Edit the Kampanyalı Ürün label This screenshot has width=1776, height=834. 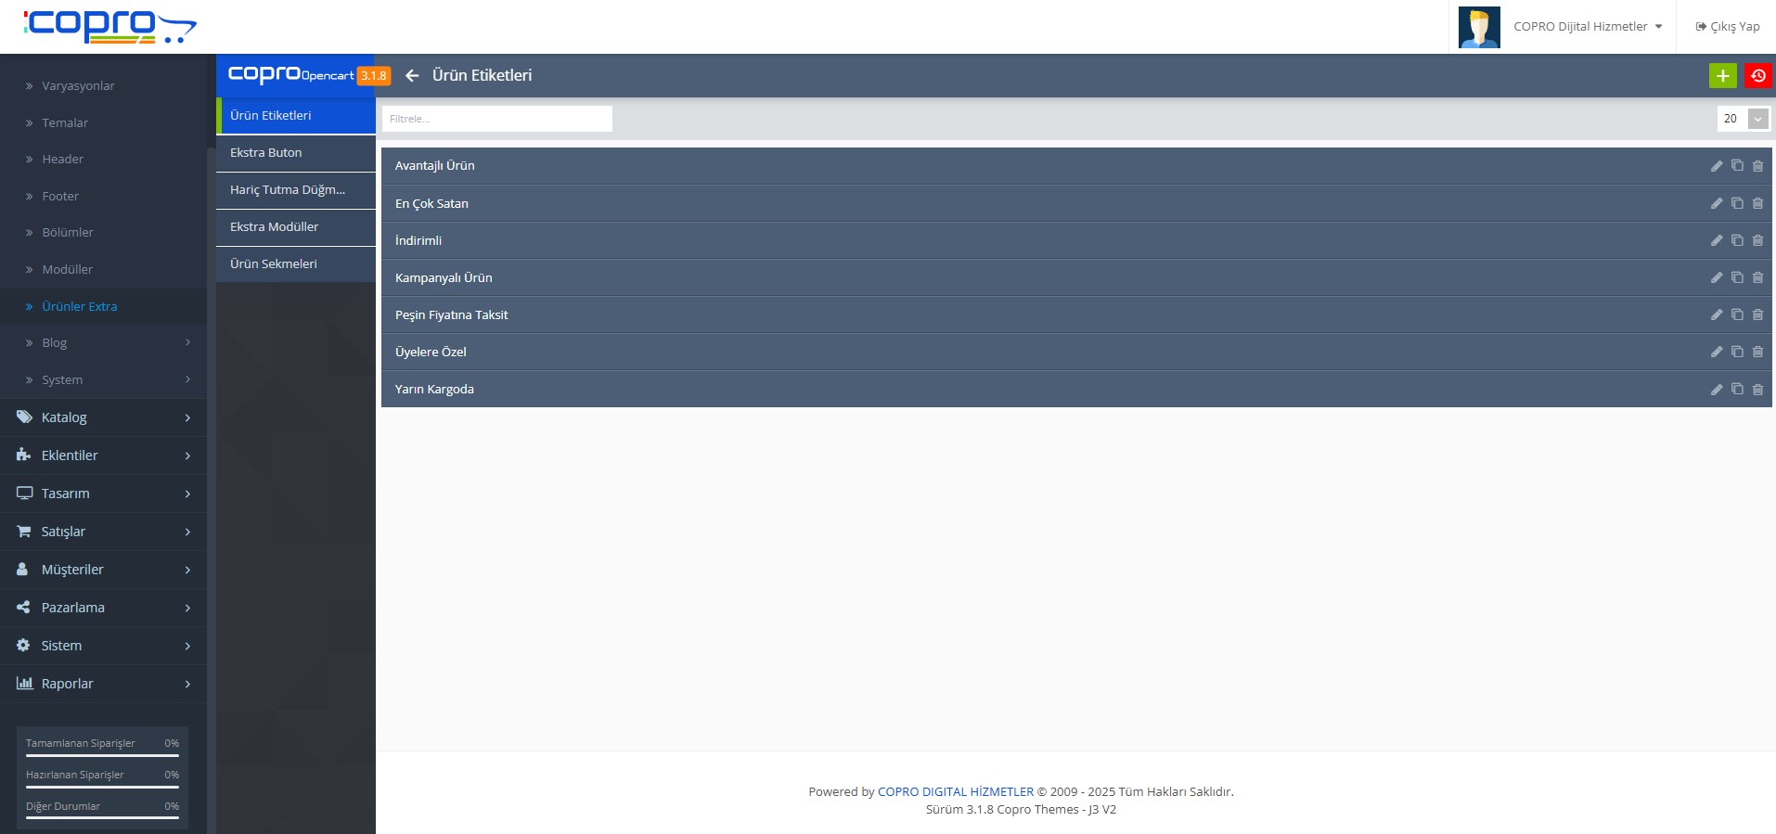click(x=1716, y=277)
